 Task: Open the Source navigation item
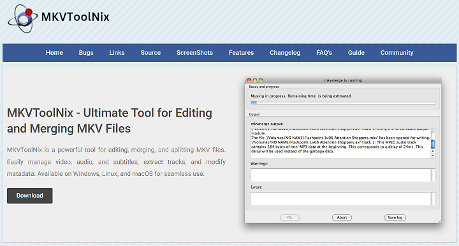coord(150,53)
